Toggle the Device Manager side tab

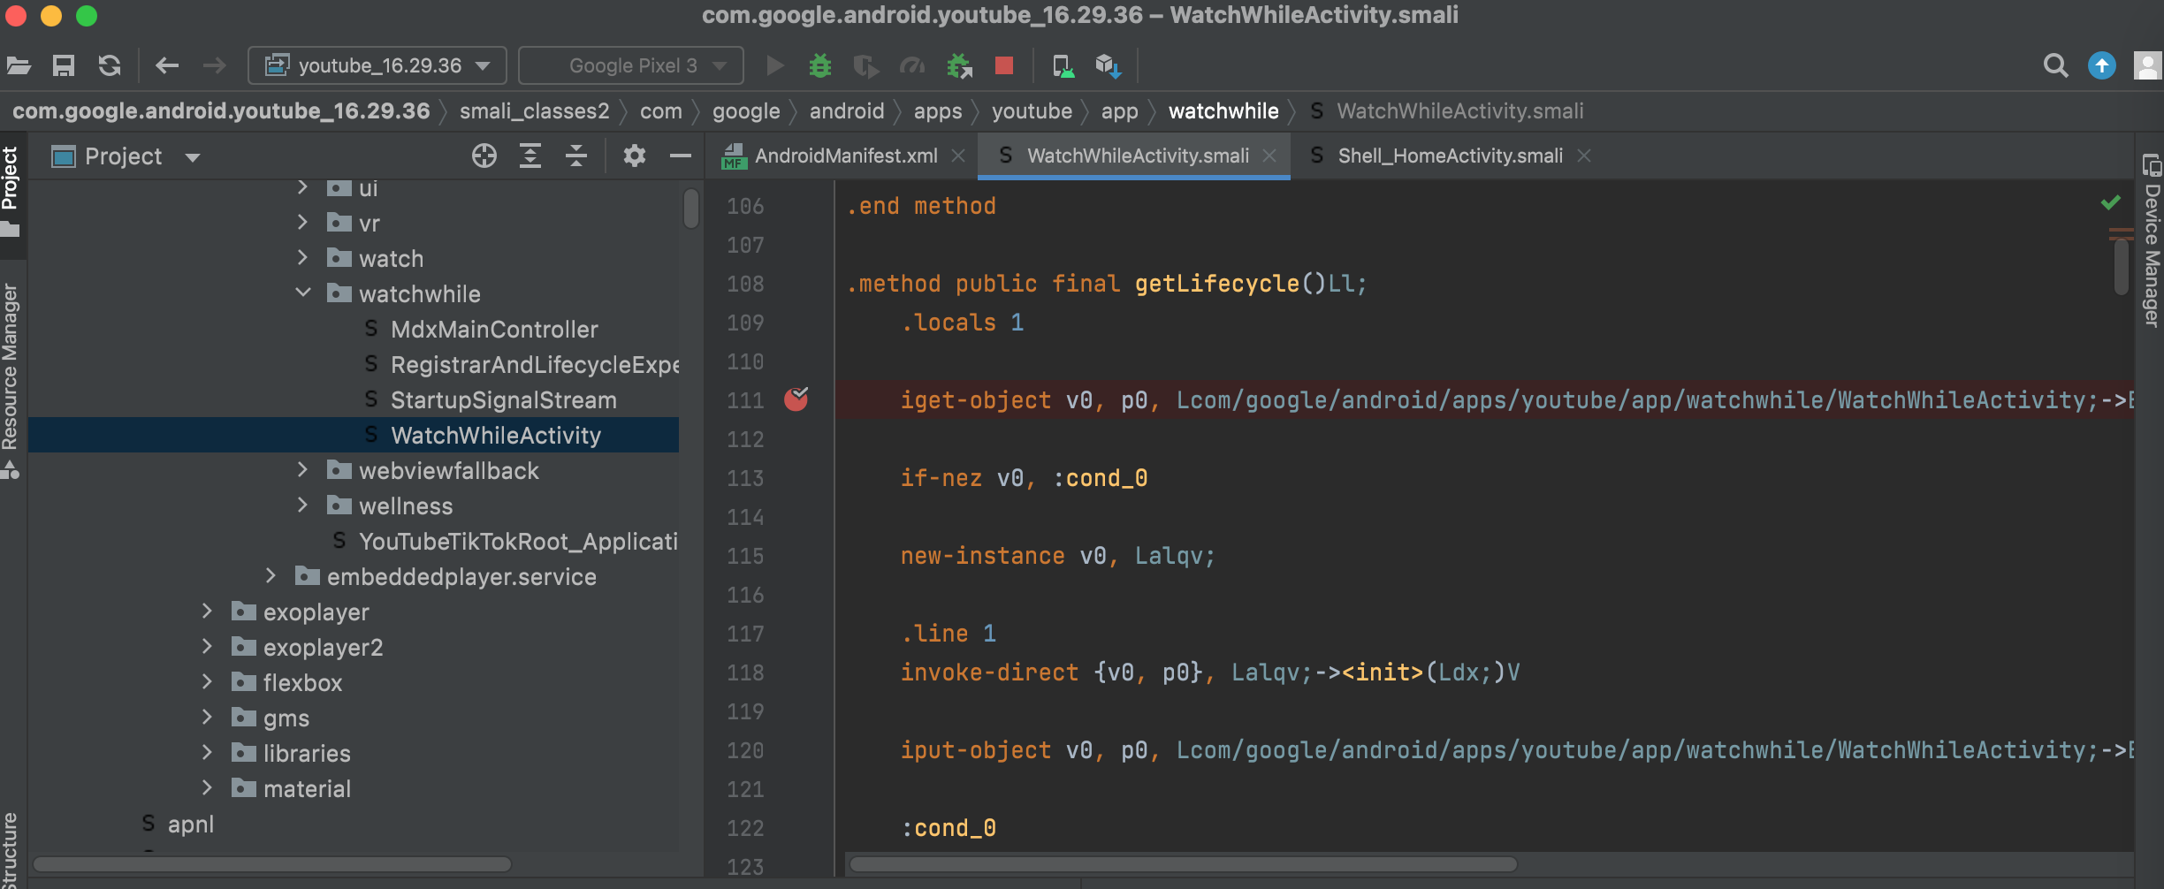click(2152, 240)
